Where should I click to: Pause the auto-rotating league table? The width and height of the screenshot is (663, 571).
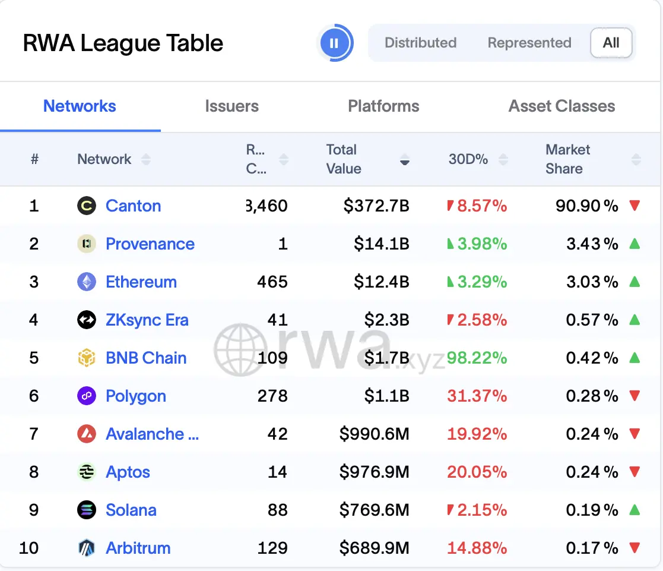coord(334,43)
